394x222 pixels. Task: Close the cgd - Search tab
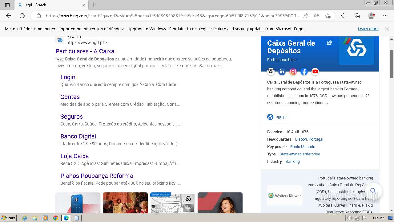pyautogui.click(x=83, y=5)
